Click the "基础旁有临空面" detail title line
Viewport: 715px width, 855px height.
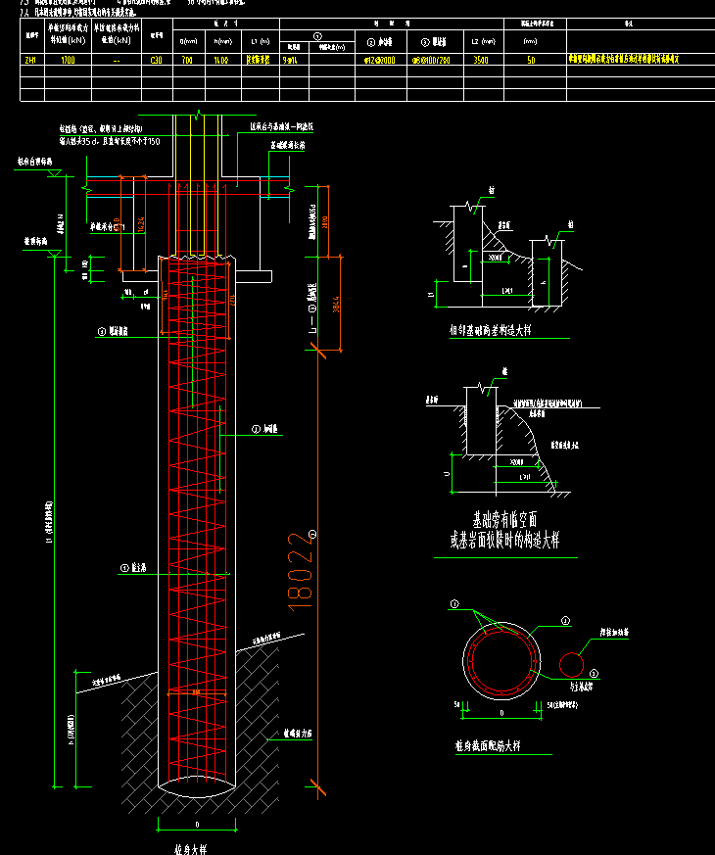click(504, 519)
